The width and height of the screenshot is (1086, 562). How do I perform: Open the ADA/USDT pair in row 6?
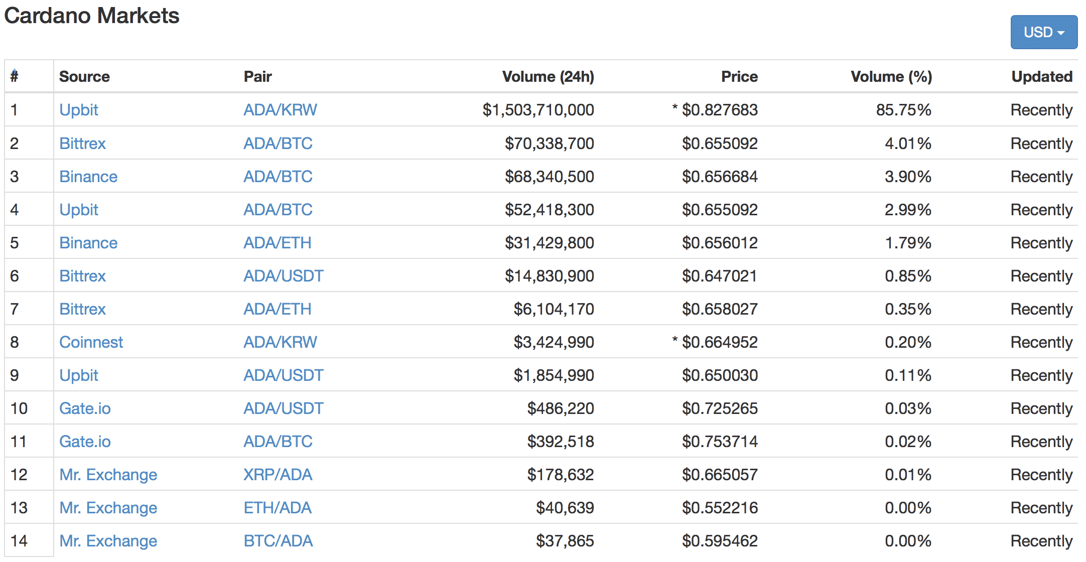click(284, 276)
